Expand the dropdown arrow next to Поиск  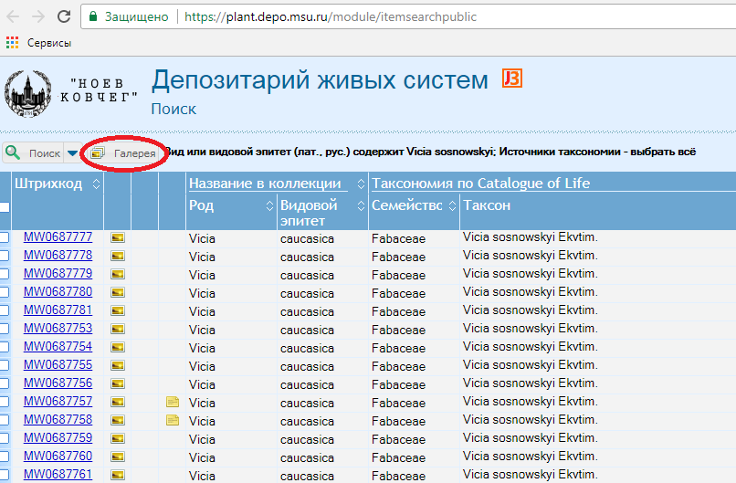click(72, 153)
